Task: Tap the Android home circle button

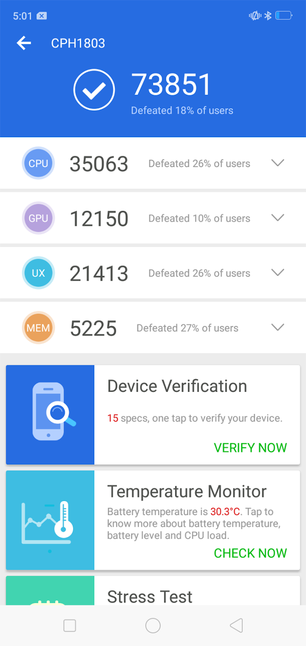Action: click(153, 625)
